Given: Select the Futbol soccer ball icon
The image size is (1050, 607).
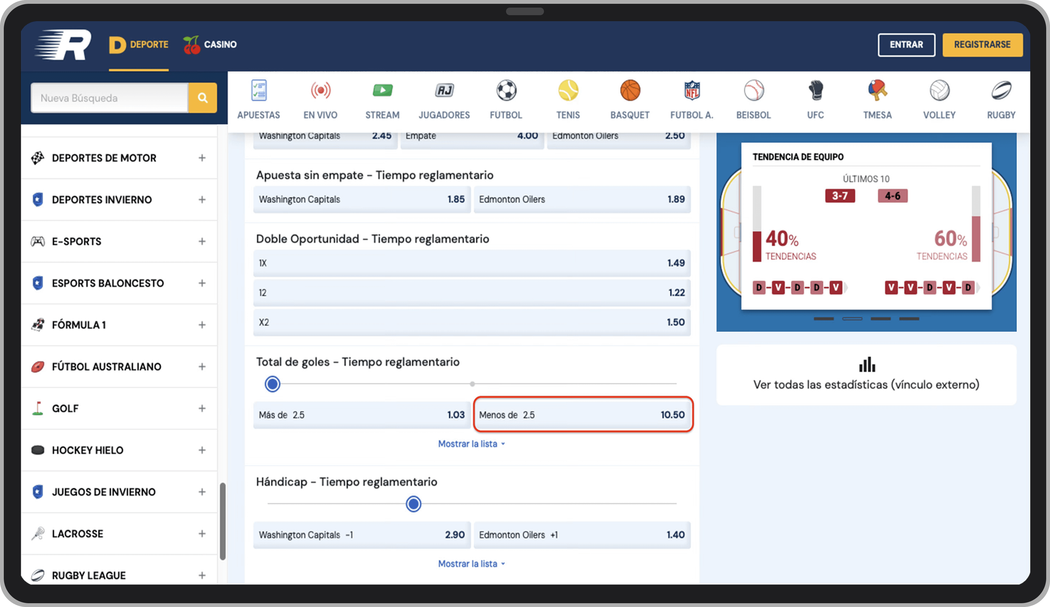Looking at the screenshot, I should pyautogui.click(x=506, y=91).
